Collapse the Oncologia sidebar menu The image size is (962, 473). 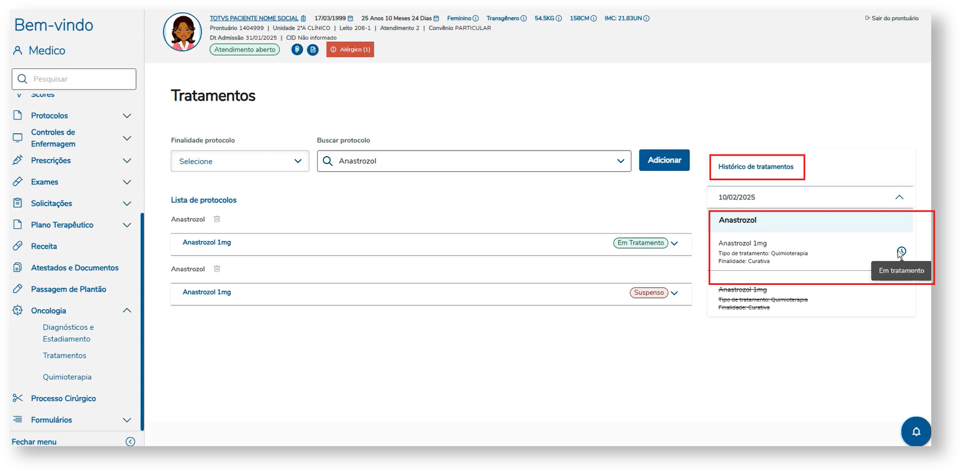pyautogui.click(x=127, y=311)
